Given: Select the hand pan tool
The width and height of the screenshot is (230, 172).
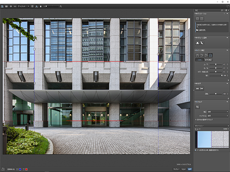Looking at the screenshot, I should tap(41, 6).
